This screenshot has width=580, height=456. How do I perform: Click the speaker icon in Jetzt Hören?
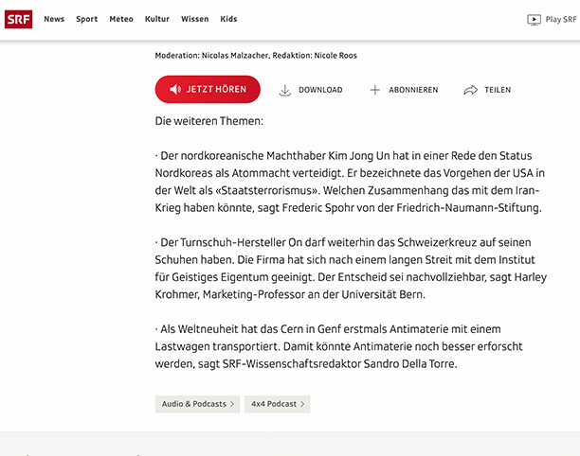pos(174,90)
